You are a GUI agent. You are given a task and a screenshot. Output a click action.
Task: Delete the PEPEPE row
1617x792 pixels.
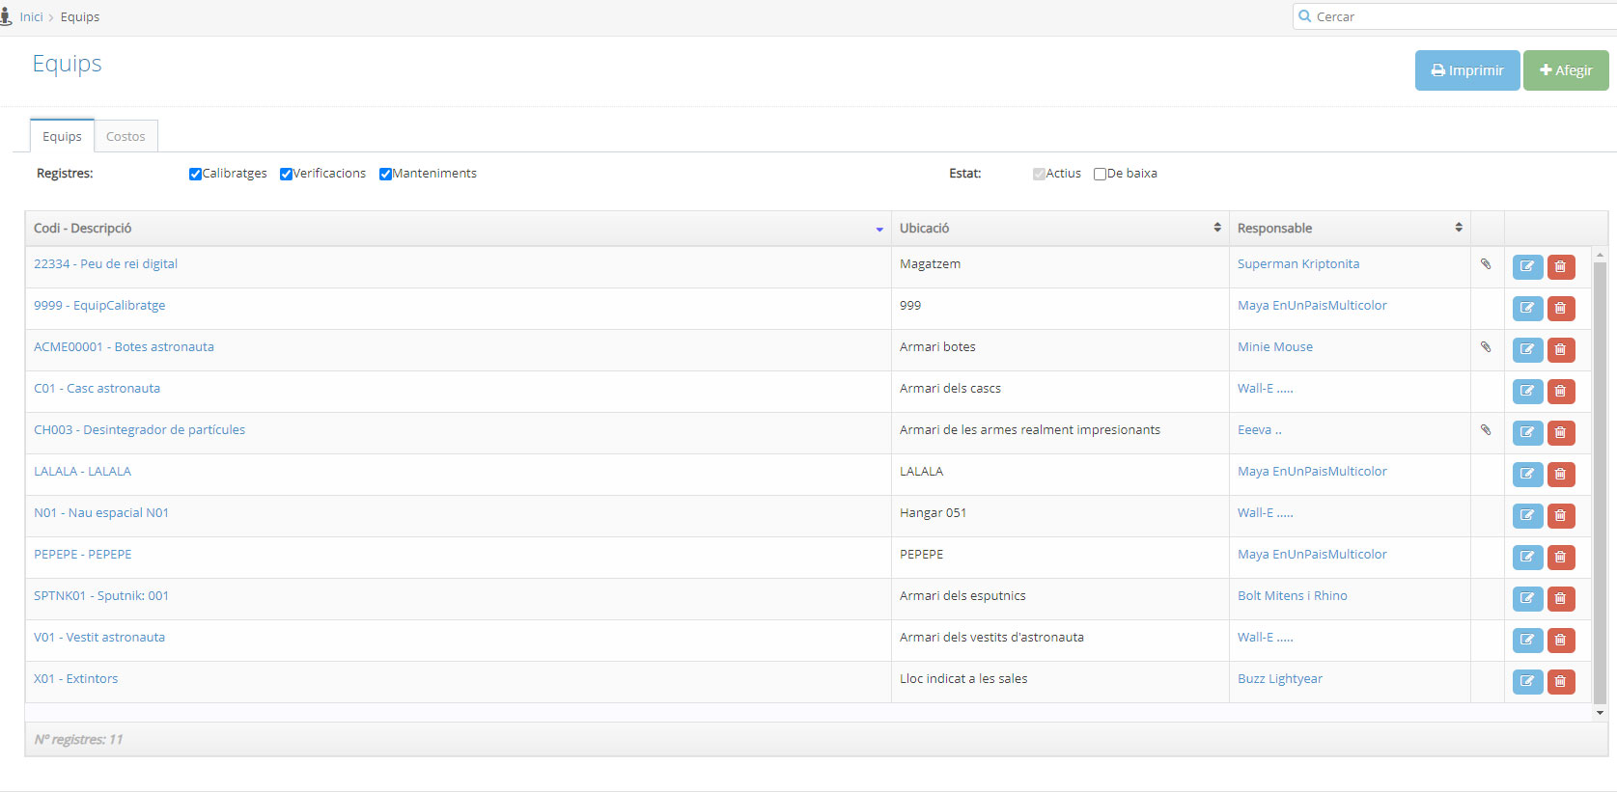tap(1561, 558)
